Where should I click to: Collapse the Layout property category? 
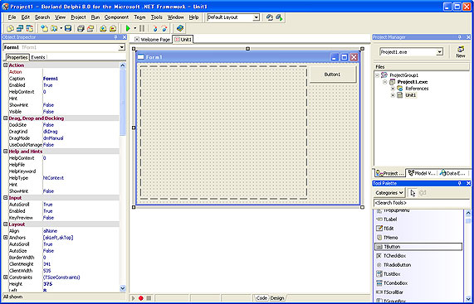[x=6, y=224]
